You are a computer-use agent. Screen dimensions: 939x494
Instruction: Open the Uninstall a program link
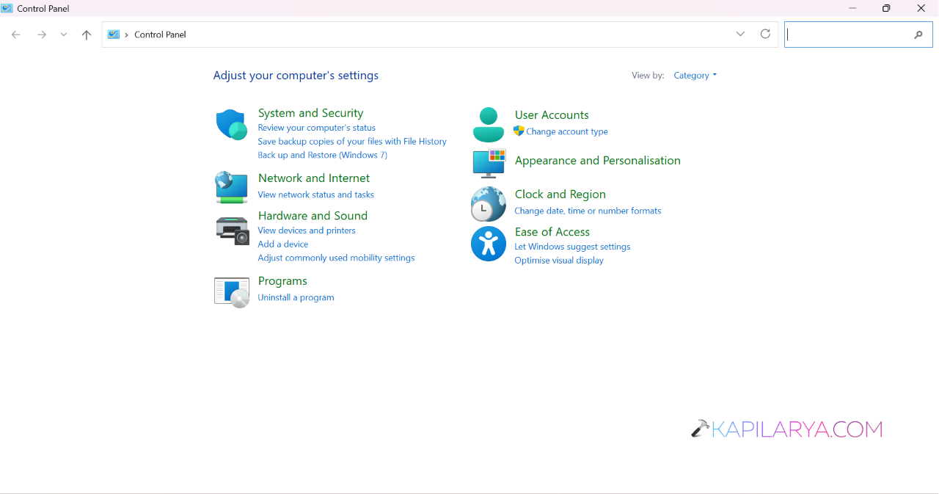point(296,297)
